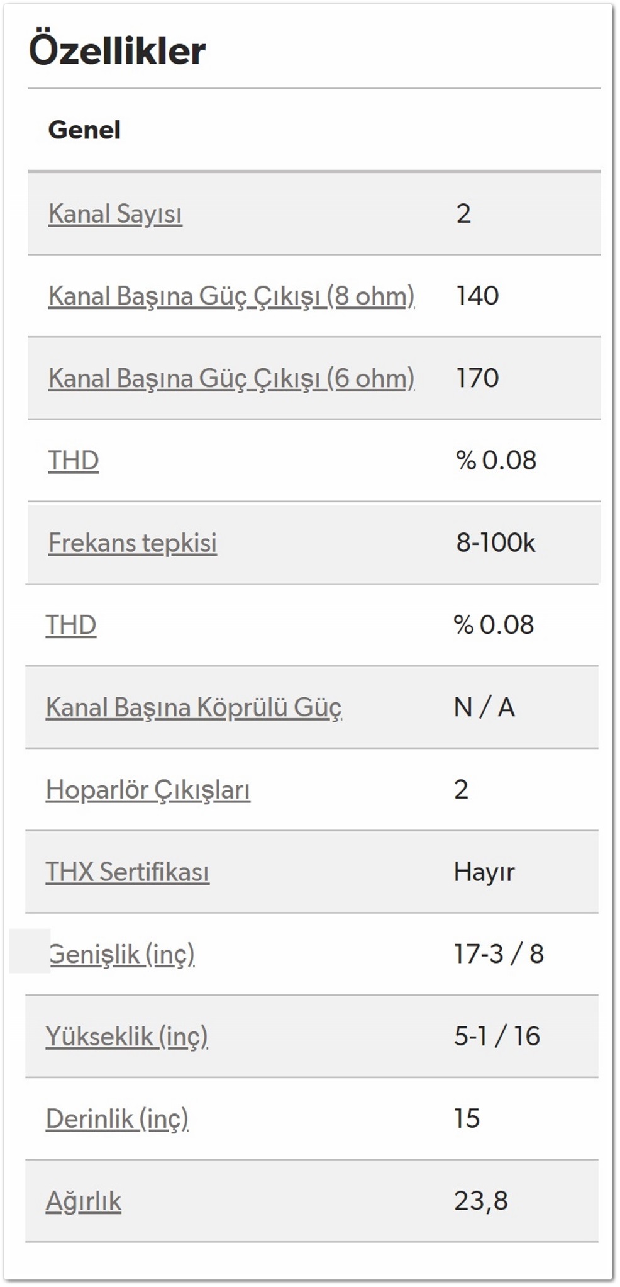Click Kanal Başına Güç Çıkışı (8 ohm)
The height and width of the screenshot is (1287, 620).
pos(231,296)
